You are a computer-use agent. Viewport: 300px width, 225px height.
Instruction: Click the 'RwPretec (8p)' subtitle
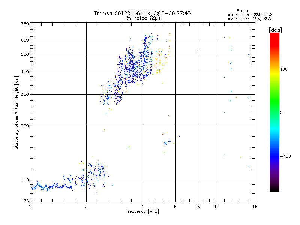pyautogui.click(x=142, y=18)
